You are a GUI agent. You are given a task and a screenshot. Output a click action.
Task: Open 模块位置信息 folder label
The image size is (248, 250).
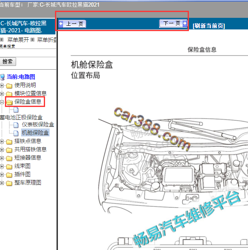click(x=31, y=93)
